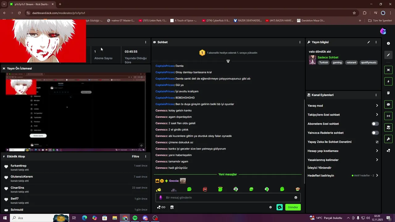Click the Turkish tag chip
Viewport: 395px width, 222px height.
click(x=323, y=62)
